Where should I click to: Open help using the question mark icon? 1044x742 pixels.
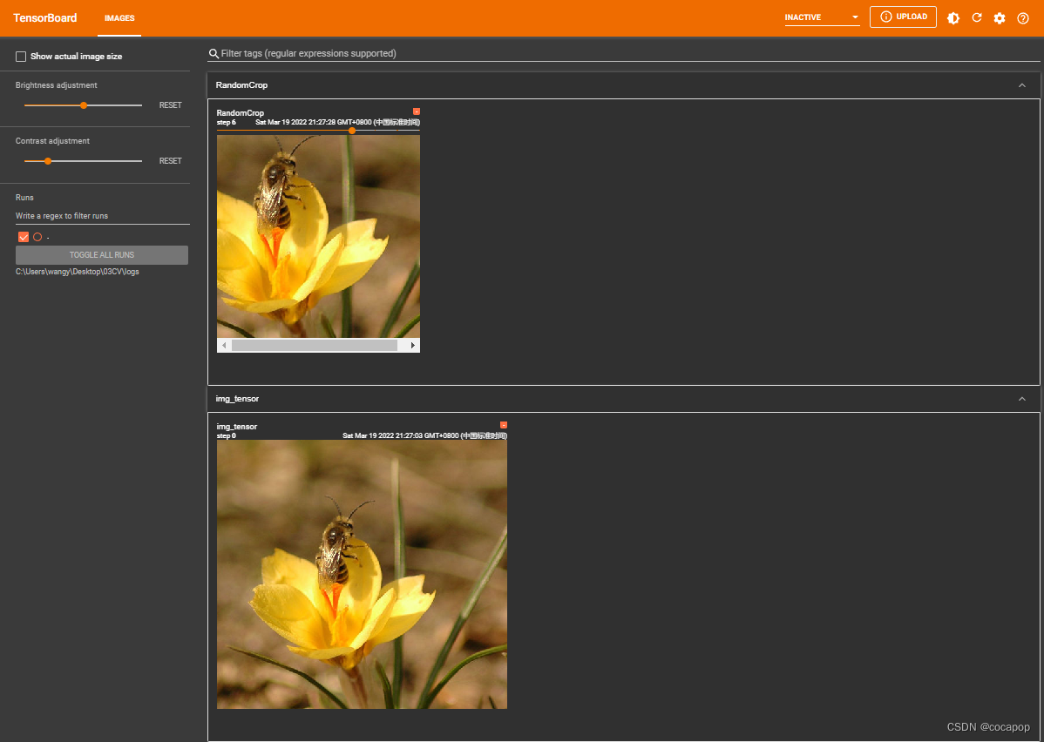[1022, 17]
